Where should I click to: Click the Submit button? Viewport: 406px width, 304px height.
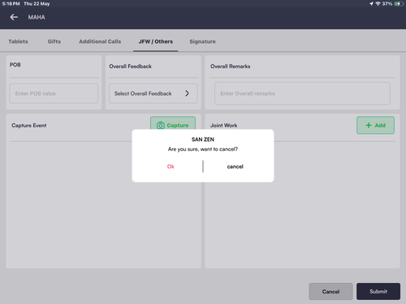click(378, 291)
